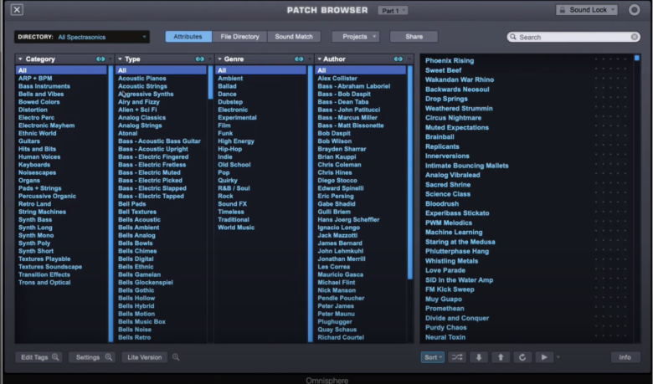Step to previous patch with up arrow
This screenshot has width=653, height=384.
pos(501,357)
